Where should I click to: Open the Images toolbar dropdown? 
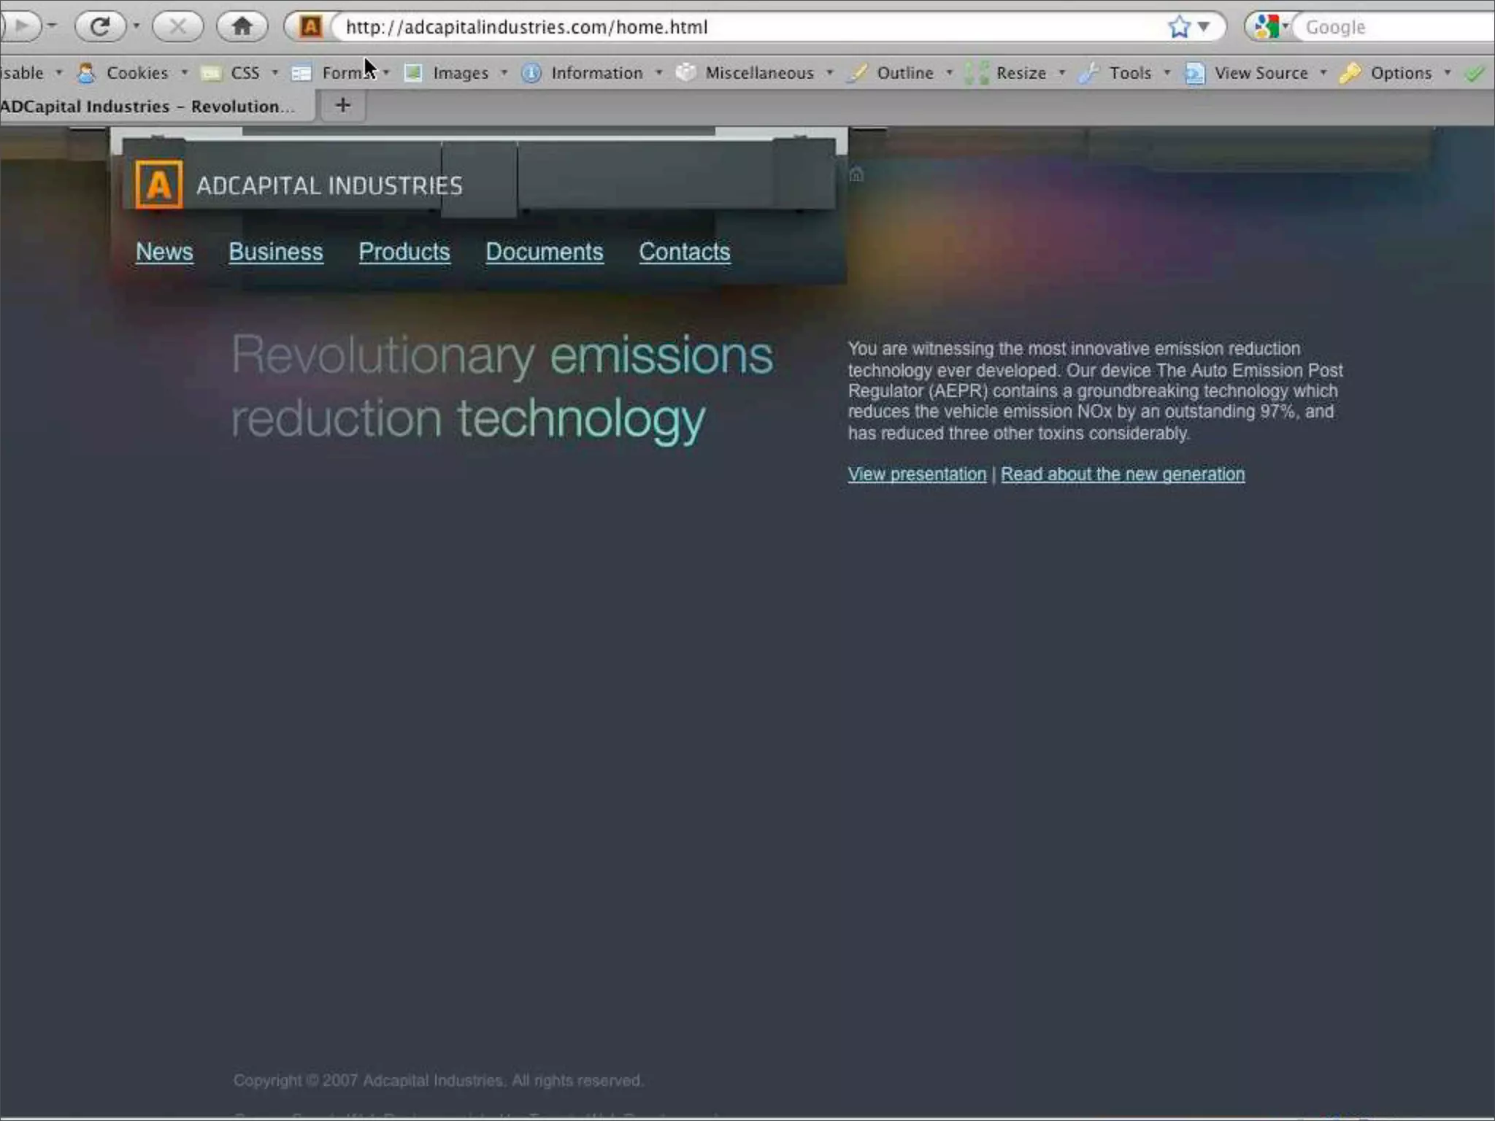[460, 73]
